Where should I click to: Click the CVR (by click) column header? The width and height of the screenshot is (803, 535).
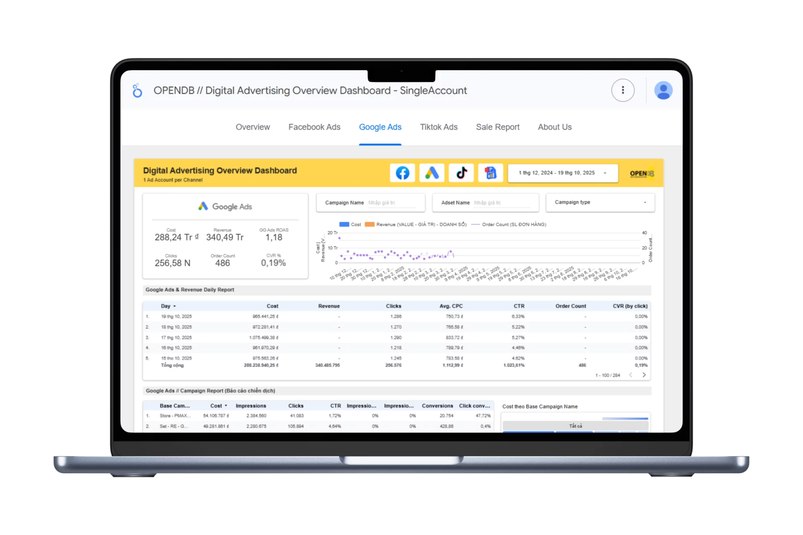click(x=630, y=306)
